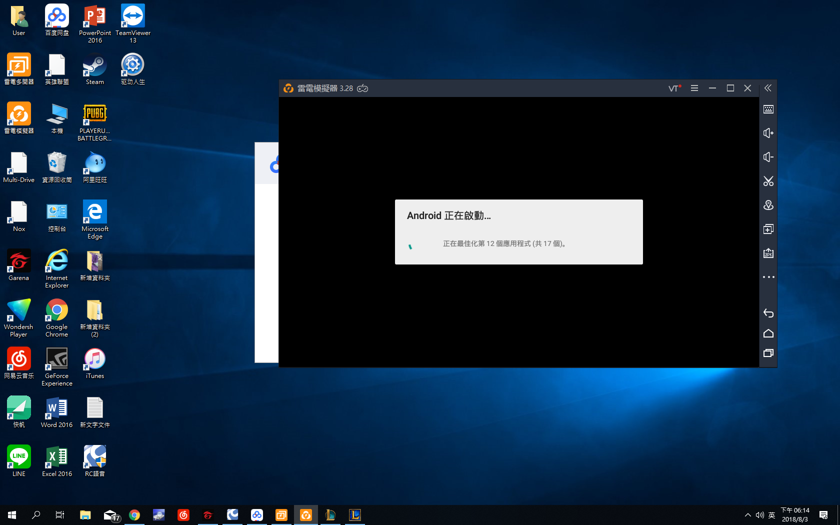Viewport: 840px width, 525px height.
Task: Select the Nox desktop shortcut
Action: (19, 216)
